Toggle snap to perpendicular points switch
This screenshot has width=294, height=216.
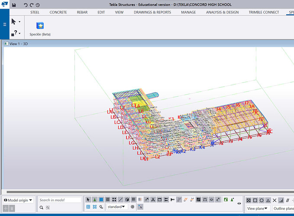281,200
